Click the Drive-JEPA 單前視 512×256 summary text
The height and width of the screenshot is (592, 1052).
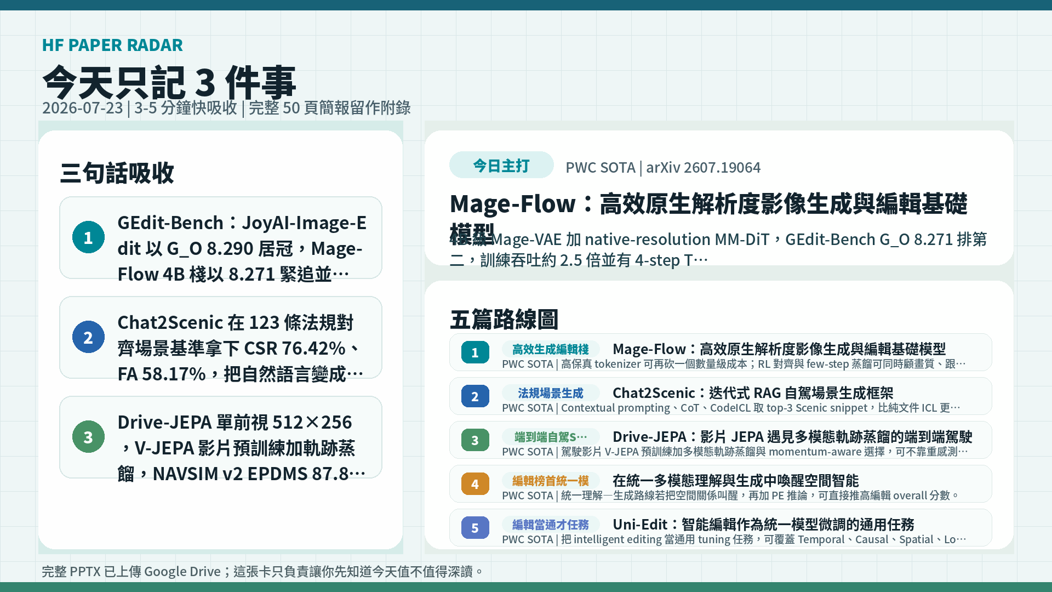pos(242,448)
